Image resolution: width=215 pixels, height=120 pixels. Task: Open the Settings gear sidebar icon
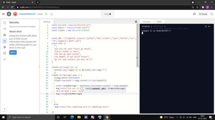click(5, 47)
